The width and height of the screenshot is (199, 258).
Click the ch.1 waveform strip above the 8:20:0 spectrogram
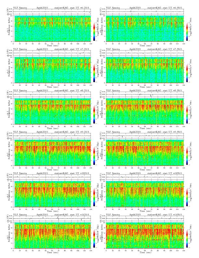(x=52, y=94)
